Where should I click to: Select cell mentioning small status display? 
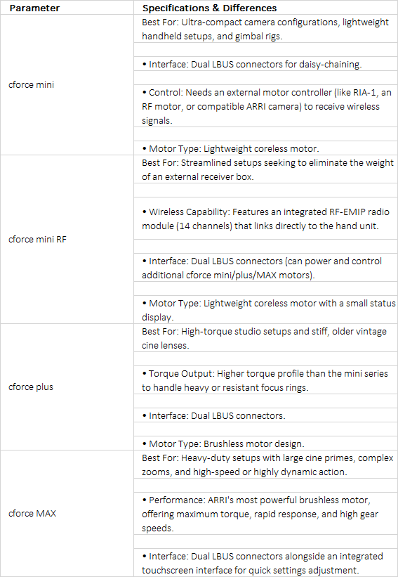pyautogui.click(x=266, y=310)
